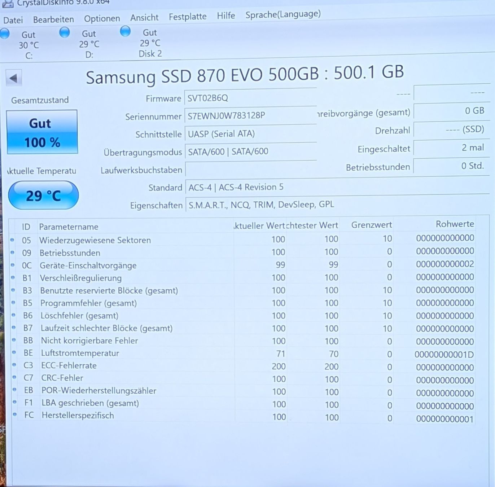The image size is (495, 487).
Task: Click status dot of Luftstromtemperatur row
Action: [x=14, y=353]
